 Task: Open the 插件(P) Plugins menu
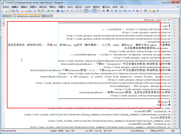97,7
